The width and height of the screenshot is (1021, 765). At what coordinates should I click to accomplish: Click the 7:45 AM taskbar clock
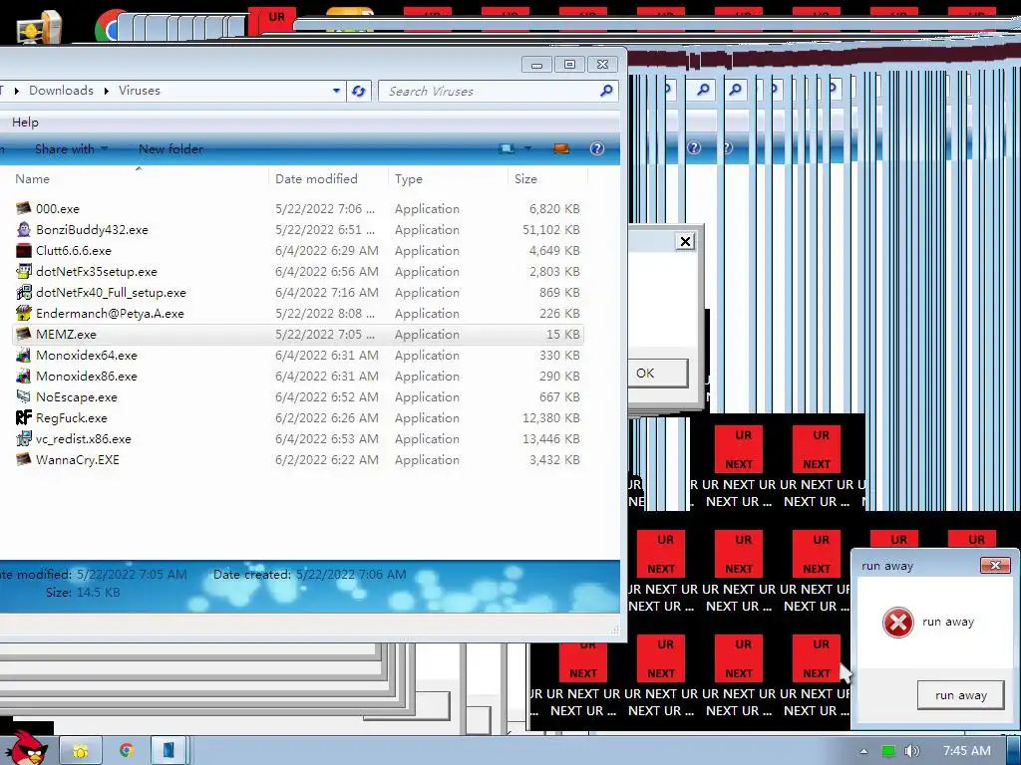[x=966, y=751]
